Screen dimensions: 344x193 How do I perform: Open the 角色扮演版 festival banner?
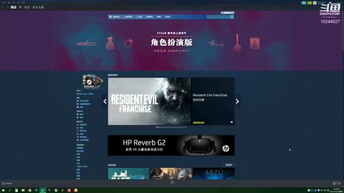click(172, 42)
